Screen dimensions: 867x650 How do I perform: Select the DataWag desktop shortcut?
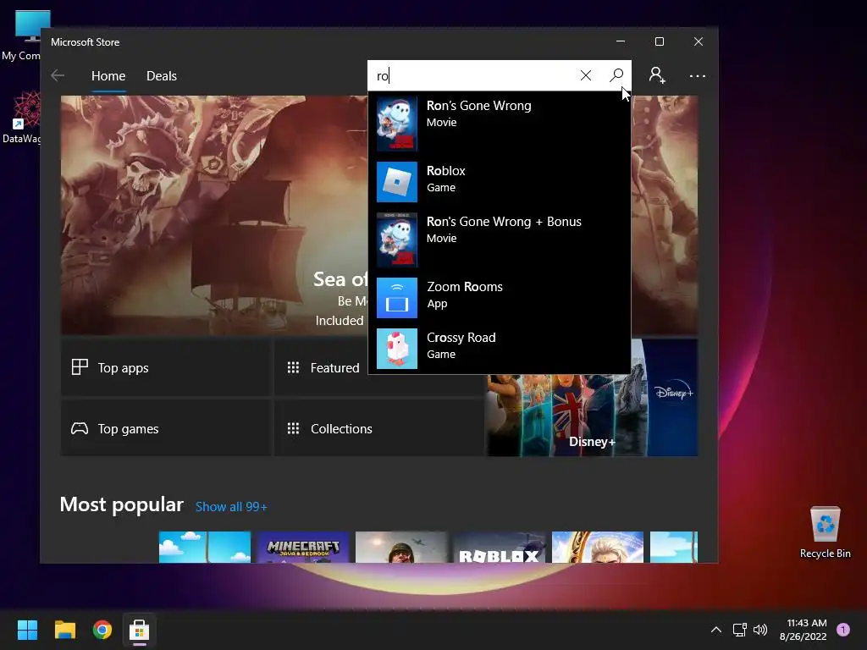pos(23,118)
